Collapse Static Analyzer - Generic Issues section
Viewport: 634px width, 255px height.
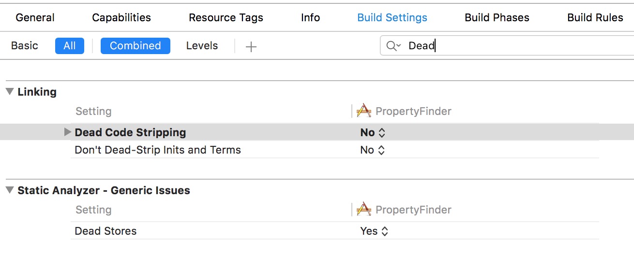(x=10, y=190)
